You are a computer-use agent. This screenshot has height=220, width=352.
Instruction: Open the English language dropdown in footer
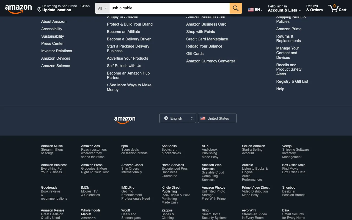[178, 118]
